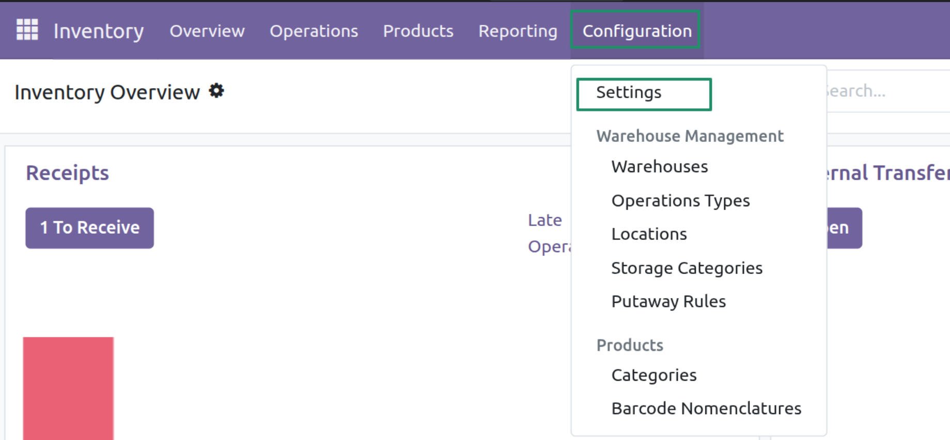
Task: Open Storage Categories from the menu
Action: [x=687, y=268]
